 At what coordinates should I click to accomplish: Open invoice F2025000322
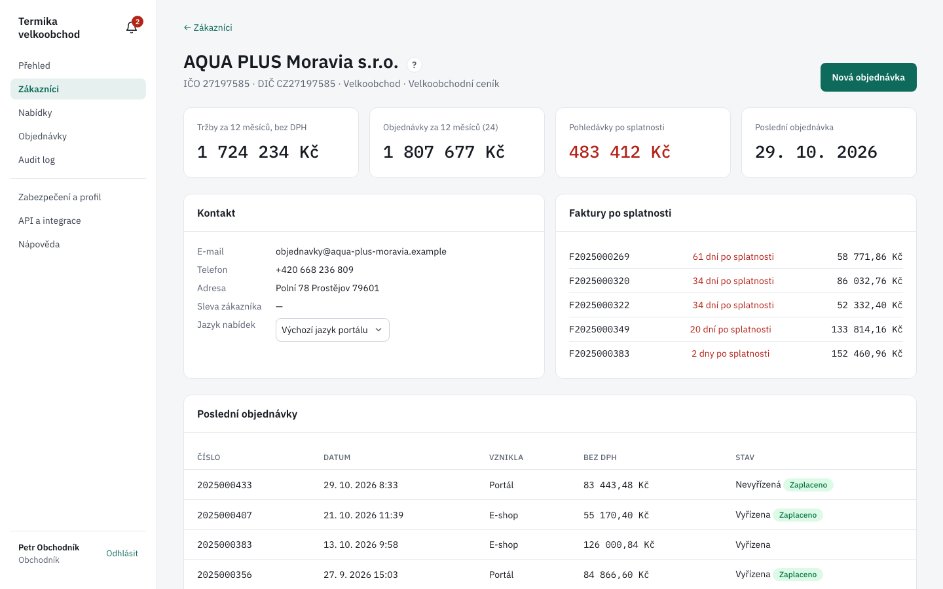pyautogui.click(x=599, y=305)
